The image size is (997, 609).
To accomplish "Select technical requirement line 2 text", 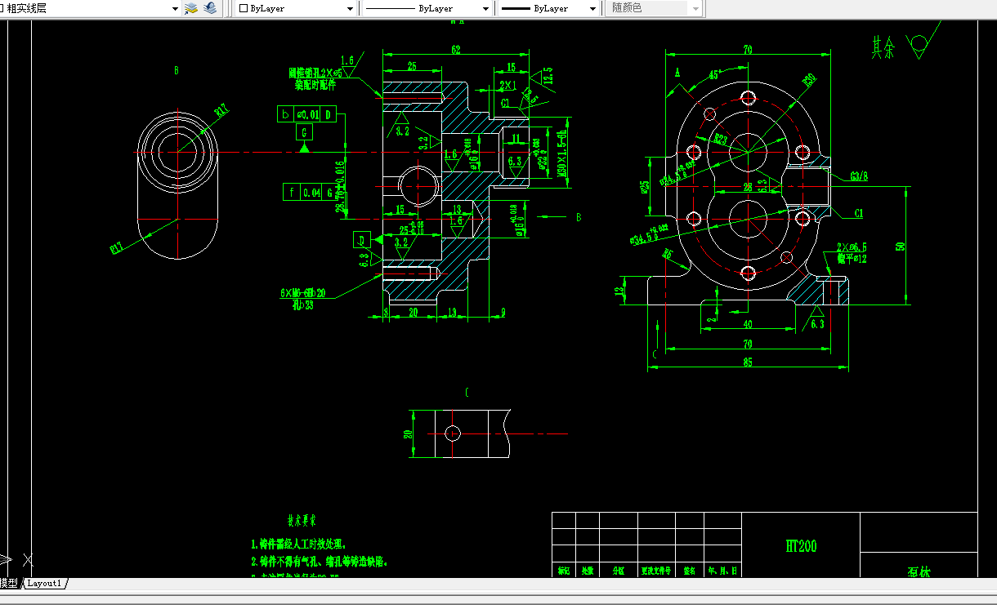I will 320,562.
